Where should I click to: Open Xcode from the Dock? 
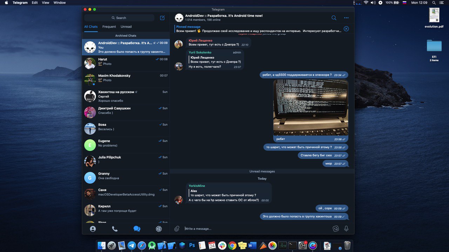point(162,246)
